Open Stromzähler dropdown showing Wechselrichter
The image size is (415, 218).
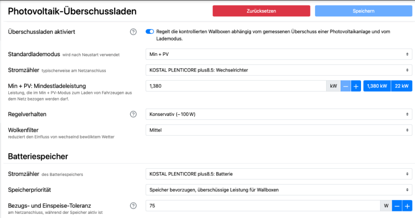[x=279, y=70]
